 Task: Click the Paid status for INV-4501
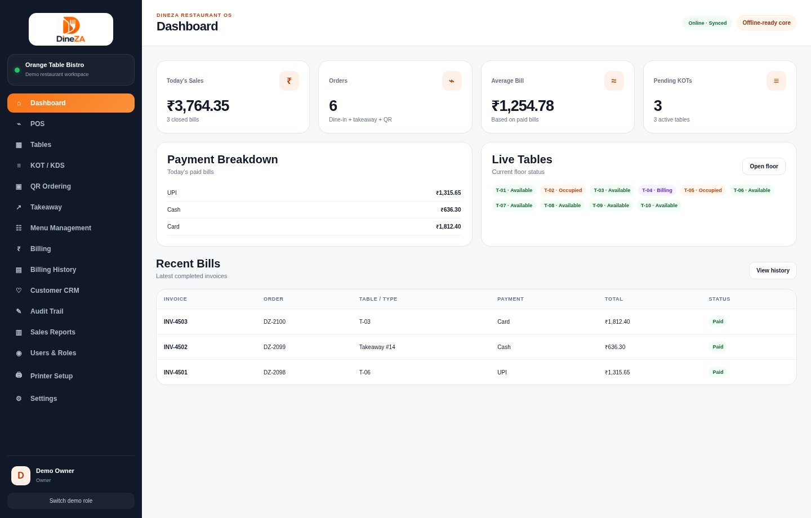point(718,372)
